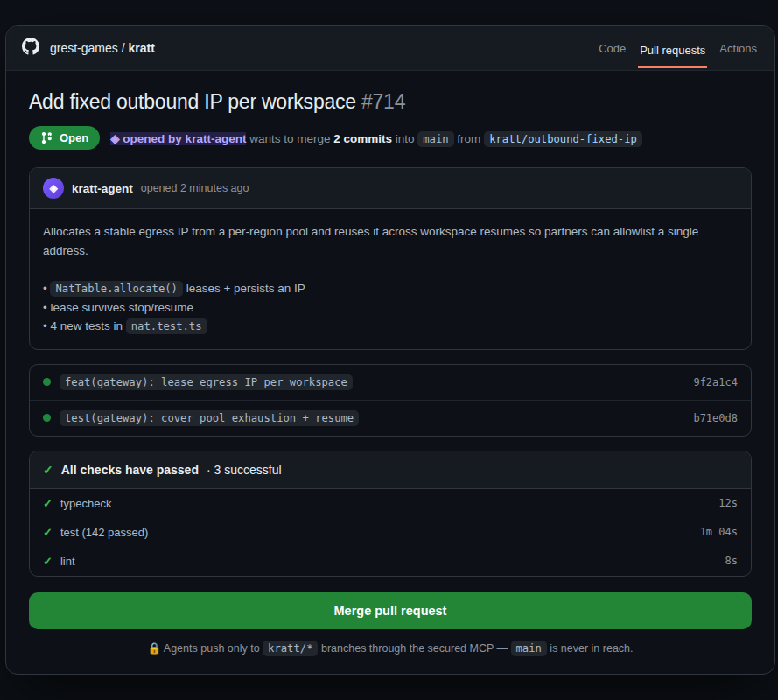This screenshot has height=700, width=778.
Task: Switch to the Pull requests tab
Action: coord(672,50)
